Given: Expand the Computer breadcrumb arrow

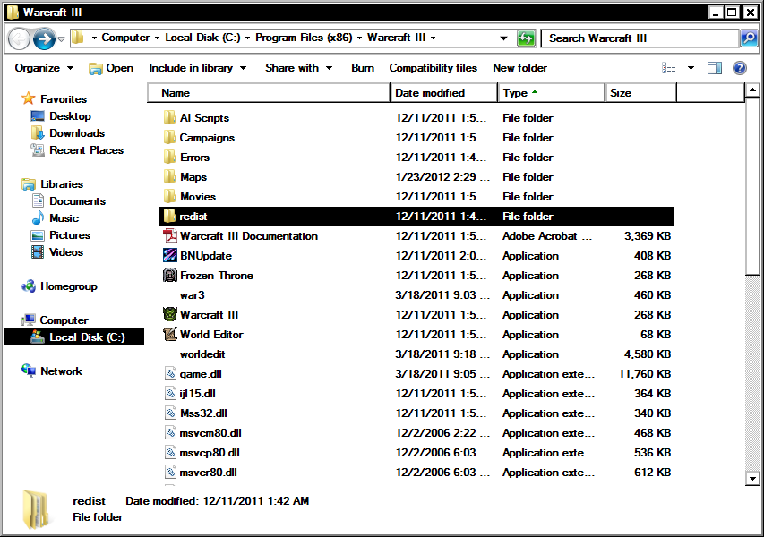Looking at the screenshot, I should click(158, 38).
